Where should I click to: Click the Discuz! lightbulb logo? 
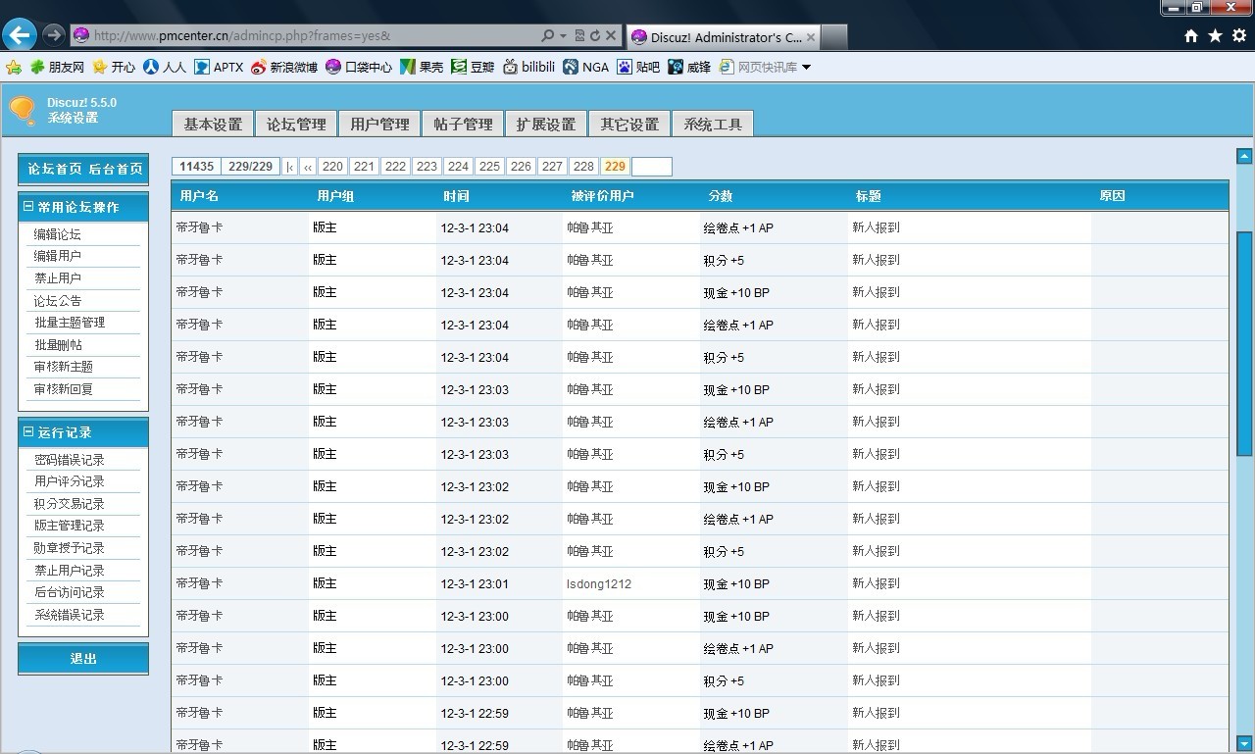click(x=22, y=110)
